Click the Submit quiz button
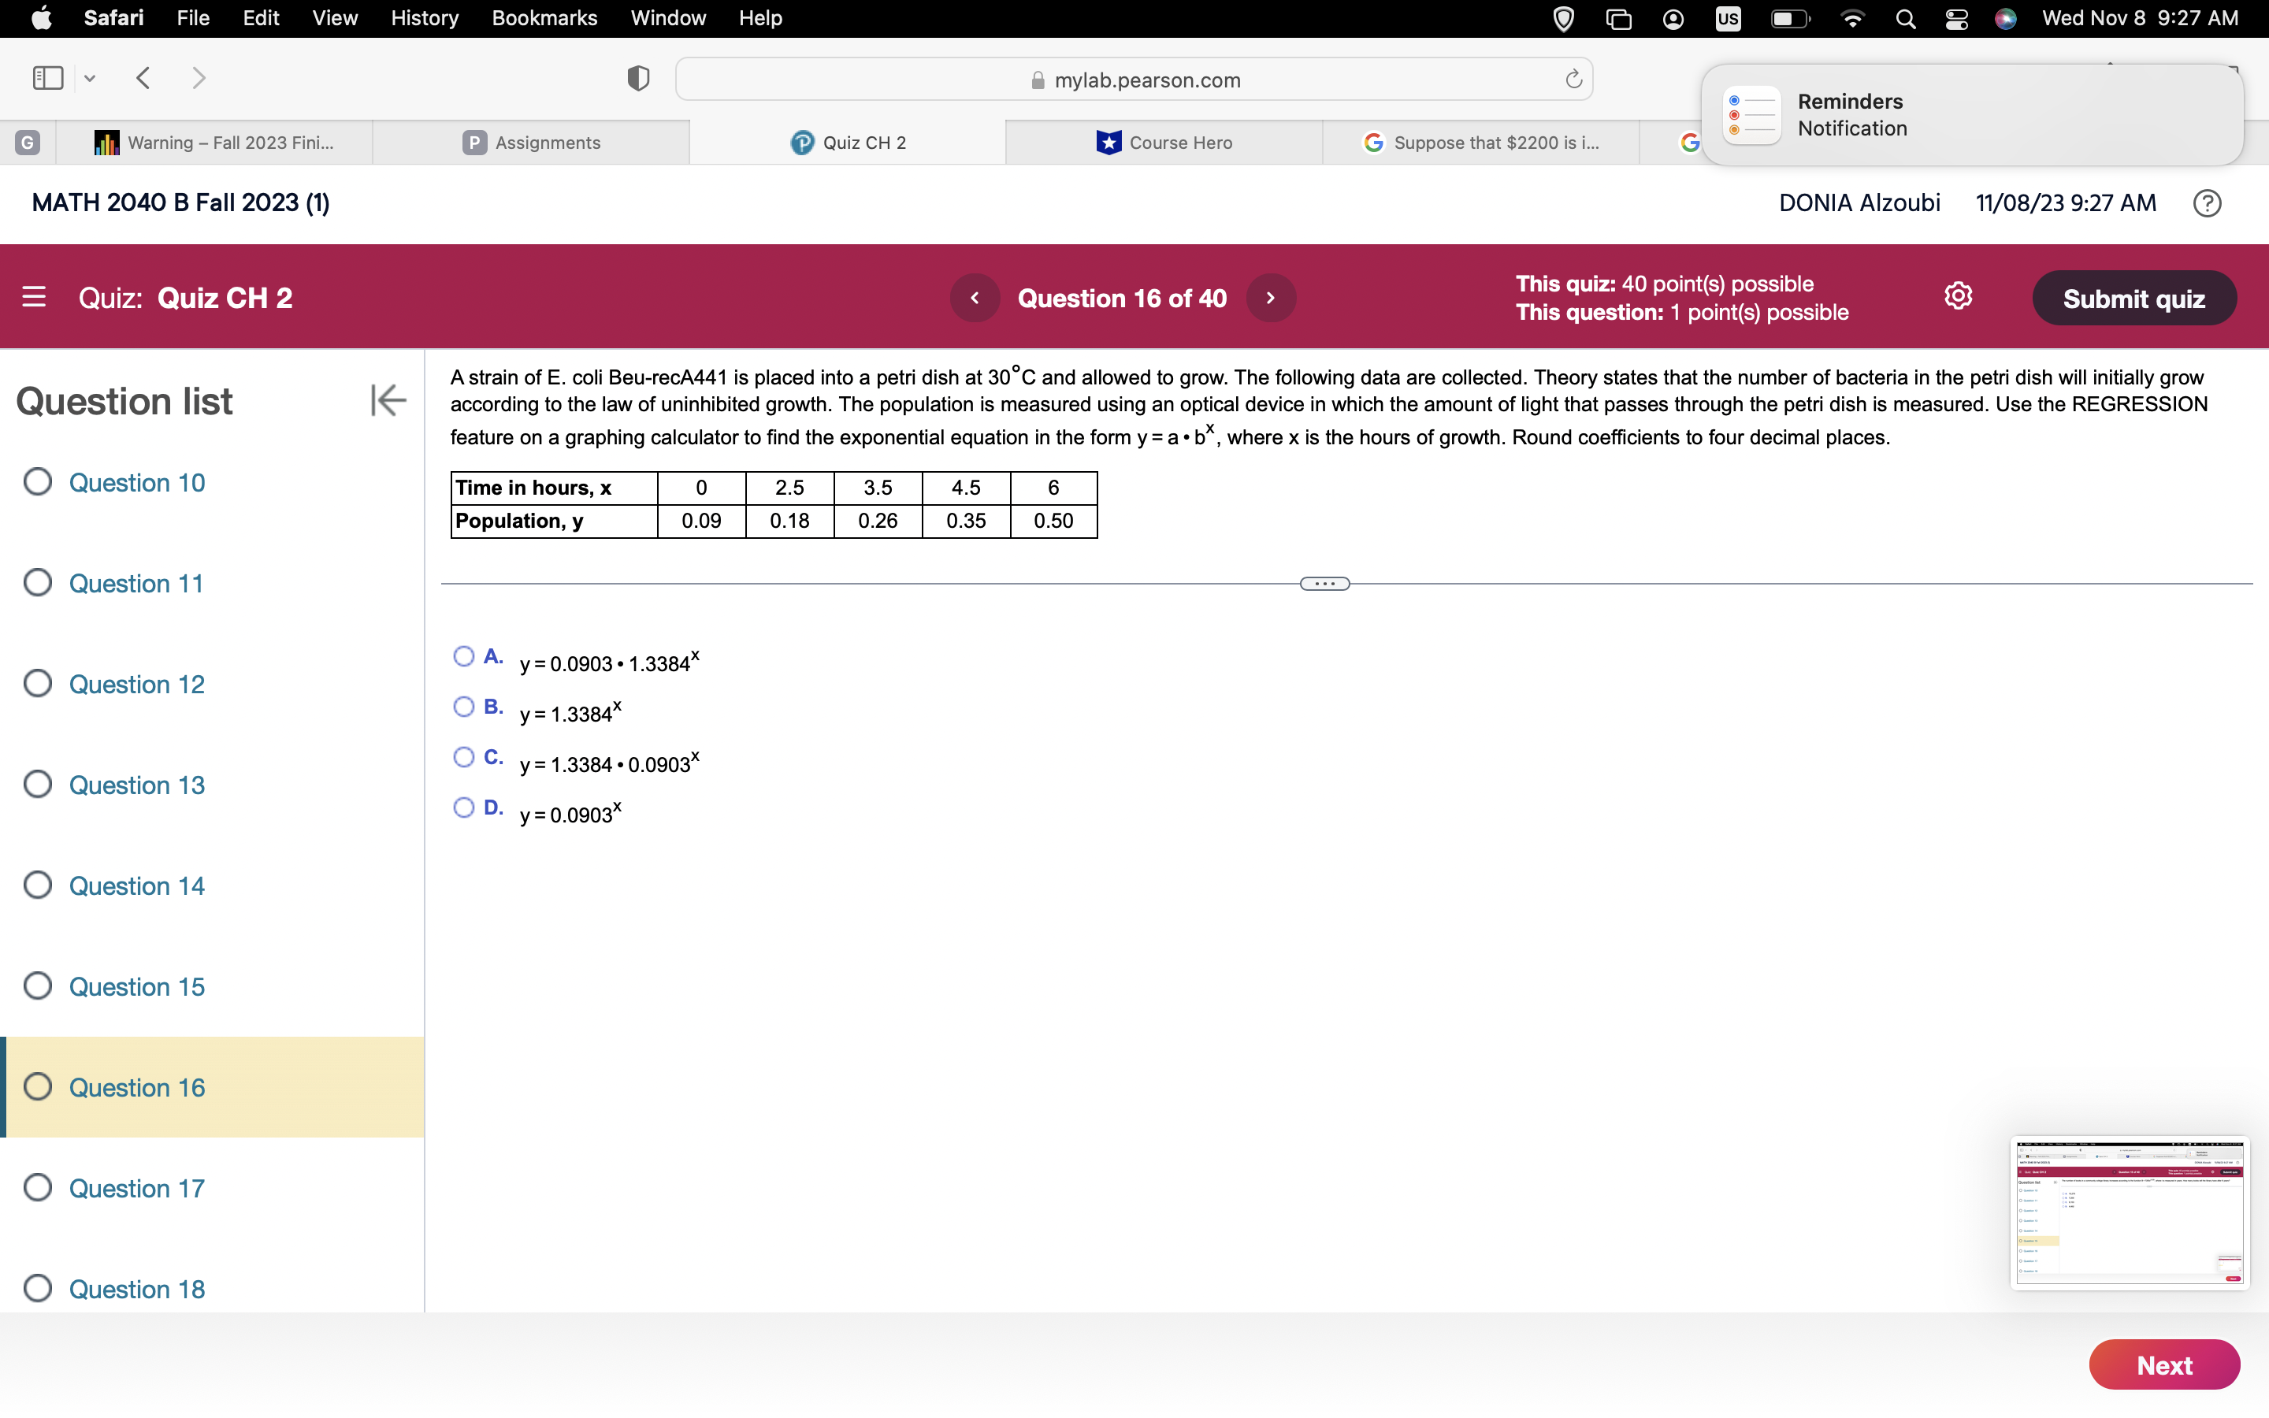Viewport: 2269px width, 1418px height. coord(2134,297)
